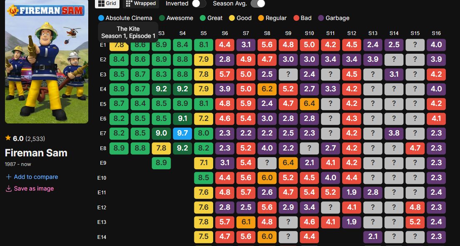Select the S8 season column header
460x246 pixels.
[x=267, y=33]
